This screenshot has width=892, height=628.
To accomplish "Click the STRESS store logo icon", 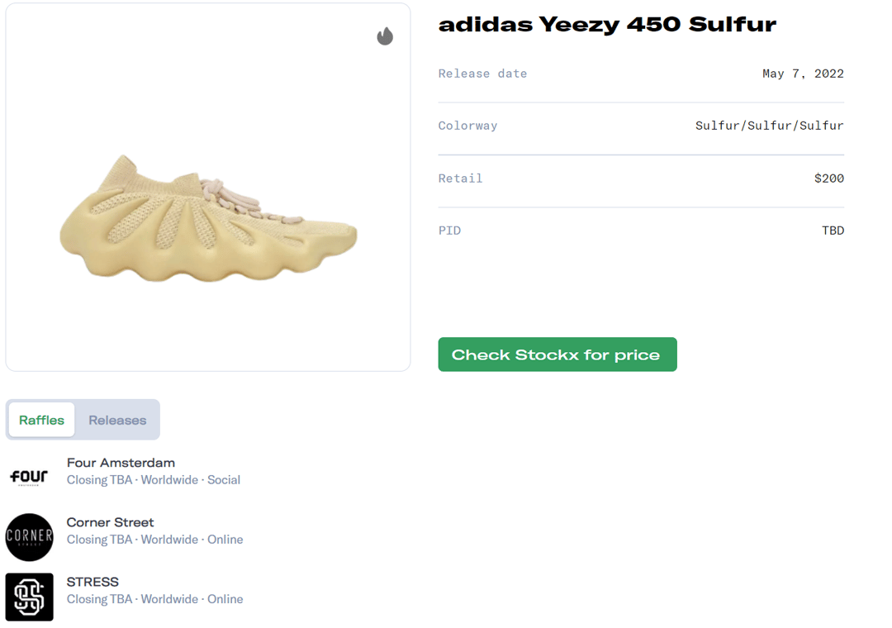I will coord(29,597).
